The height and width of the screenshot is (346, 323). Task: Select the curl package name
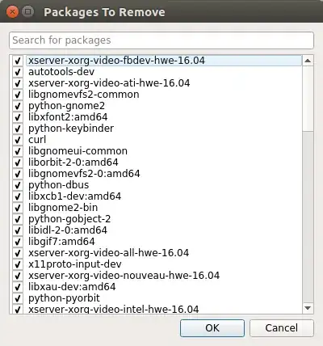[37, 140]
